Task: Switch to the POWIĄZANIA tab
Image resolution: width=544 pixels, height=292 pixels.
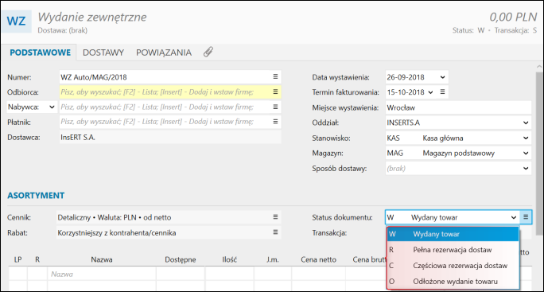Action: point(164,53)
